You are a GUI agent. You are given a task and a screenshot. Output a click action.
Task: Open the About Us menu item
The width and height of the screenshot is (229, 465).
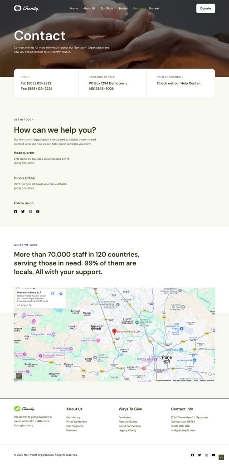[89, 8]
